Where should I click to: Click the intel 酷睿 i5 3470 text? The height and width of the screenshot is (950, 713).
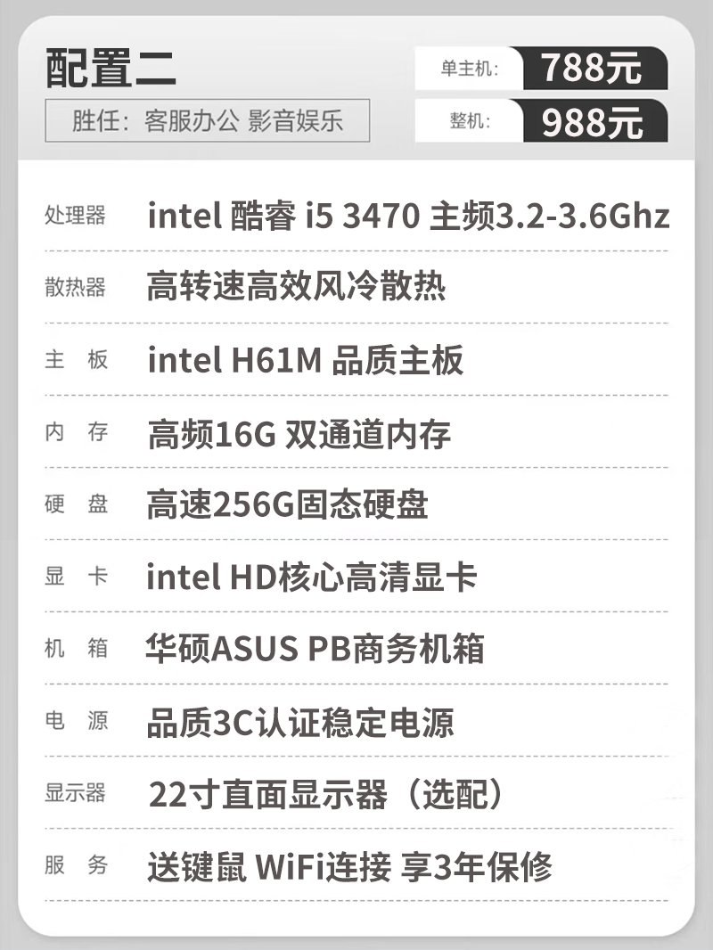283,216
